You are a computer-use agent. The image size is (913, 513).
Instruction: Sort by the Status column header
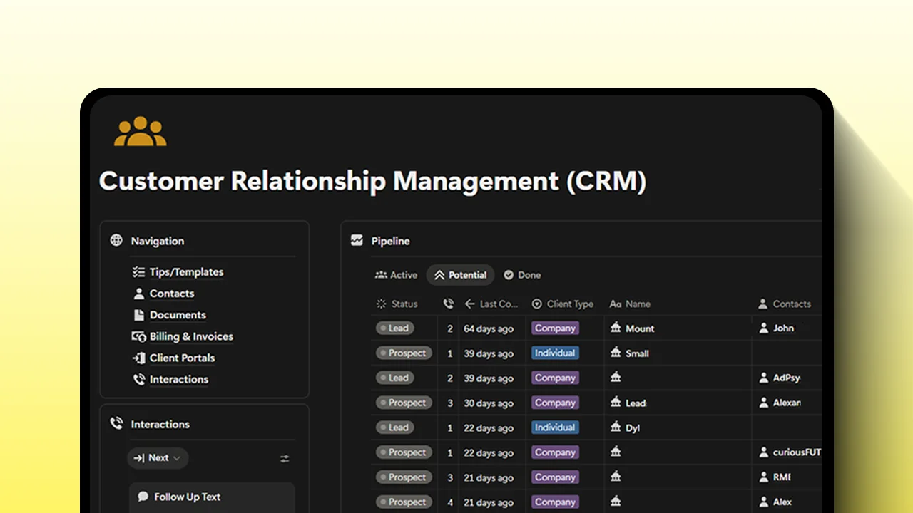point(397,304)
